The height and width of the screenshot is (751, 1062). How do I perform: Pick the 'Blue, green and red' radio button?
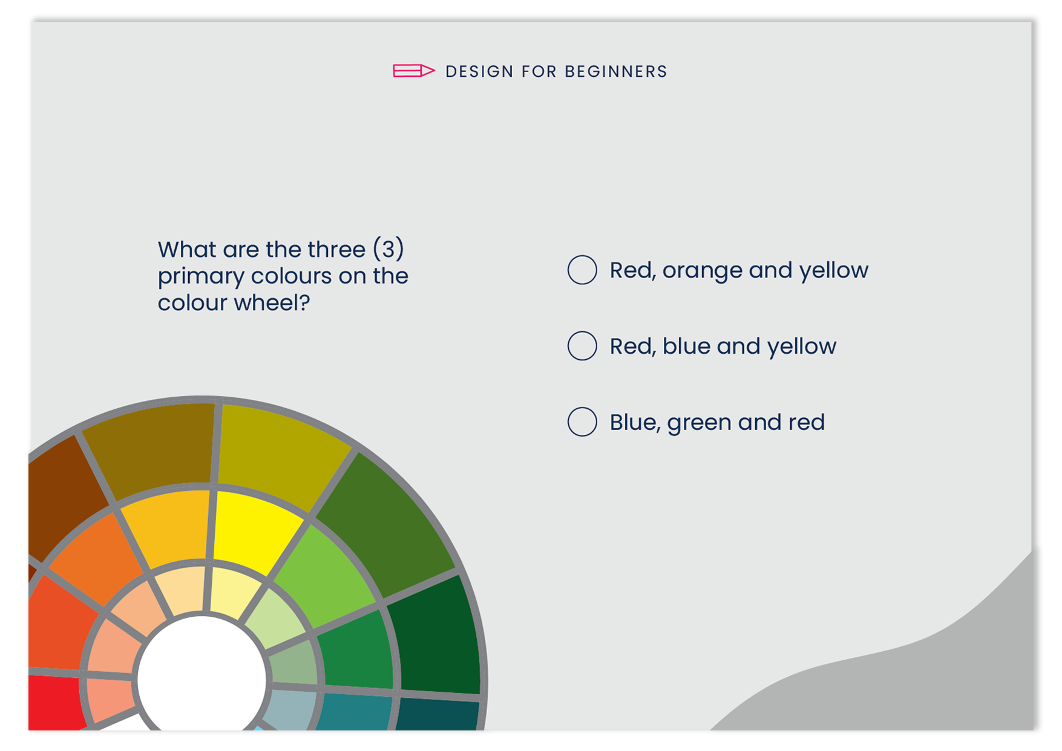point(582,421)
